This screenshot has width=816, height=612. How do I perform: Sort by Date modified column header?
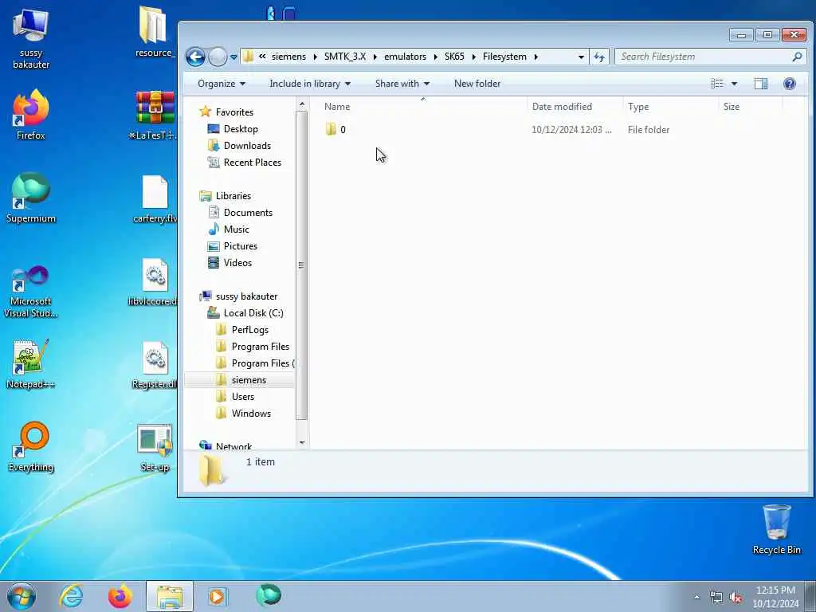575,106
